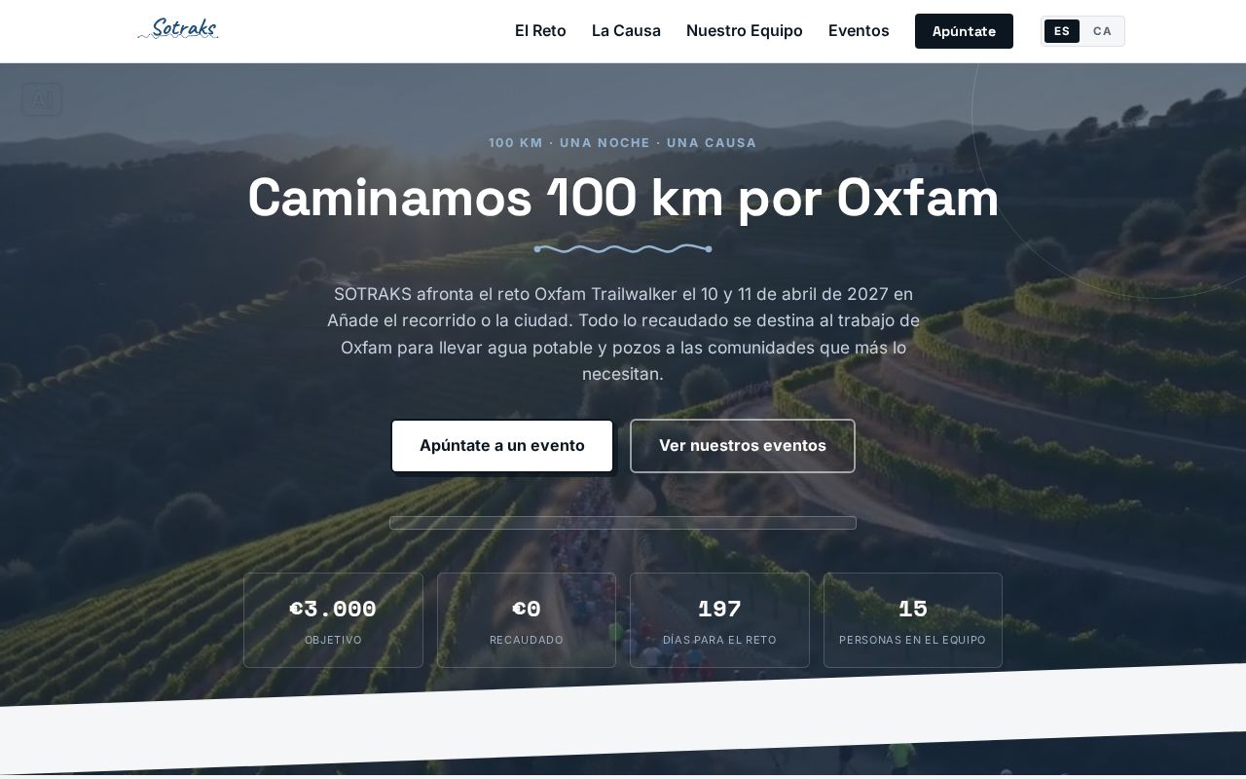The image size is (1246, 779).
Task: Click the fundraising progress bar
Action: click(623, 523)
